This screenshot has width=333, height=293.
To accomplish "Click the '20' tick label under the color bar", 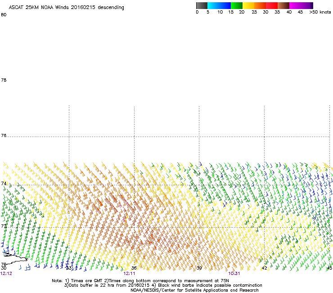I will [242, 12].
